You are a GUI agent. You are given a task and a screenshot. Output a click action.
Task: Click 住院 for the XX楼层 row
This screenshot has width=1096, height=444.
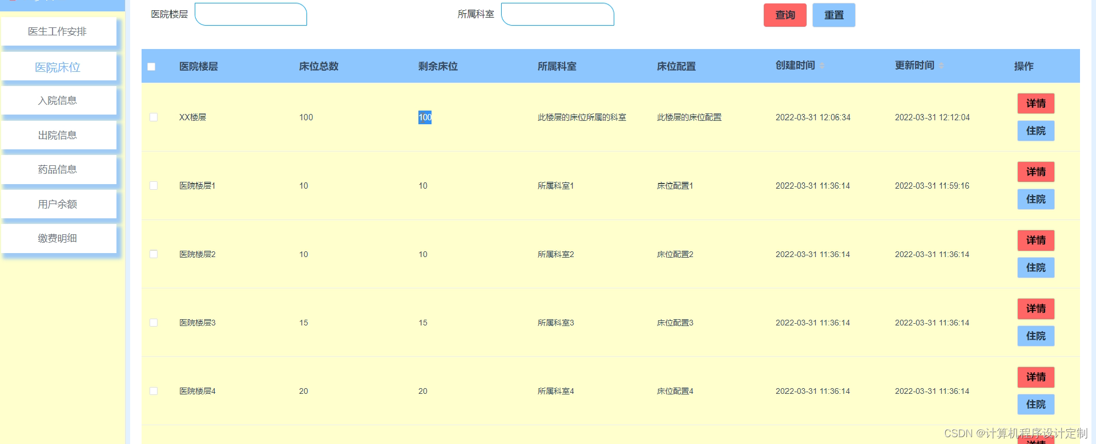(1036, 131)
